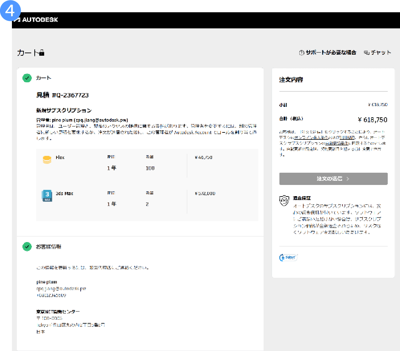Viewport: 400px width, 351px height.
Task: Click the 3ds Max product icon
Action: [47, 196]
